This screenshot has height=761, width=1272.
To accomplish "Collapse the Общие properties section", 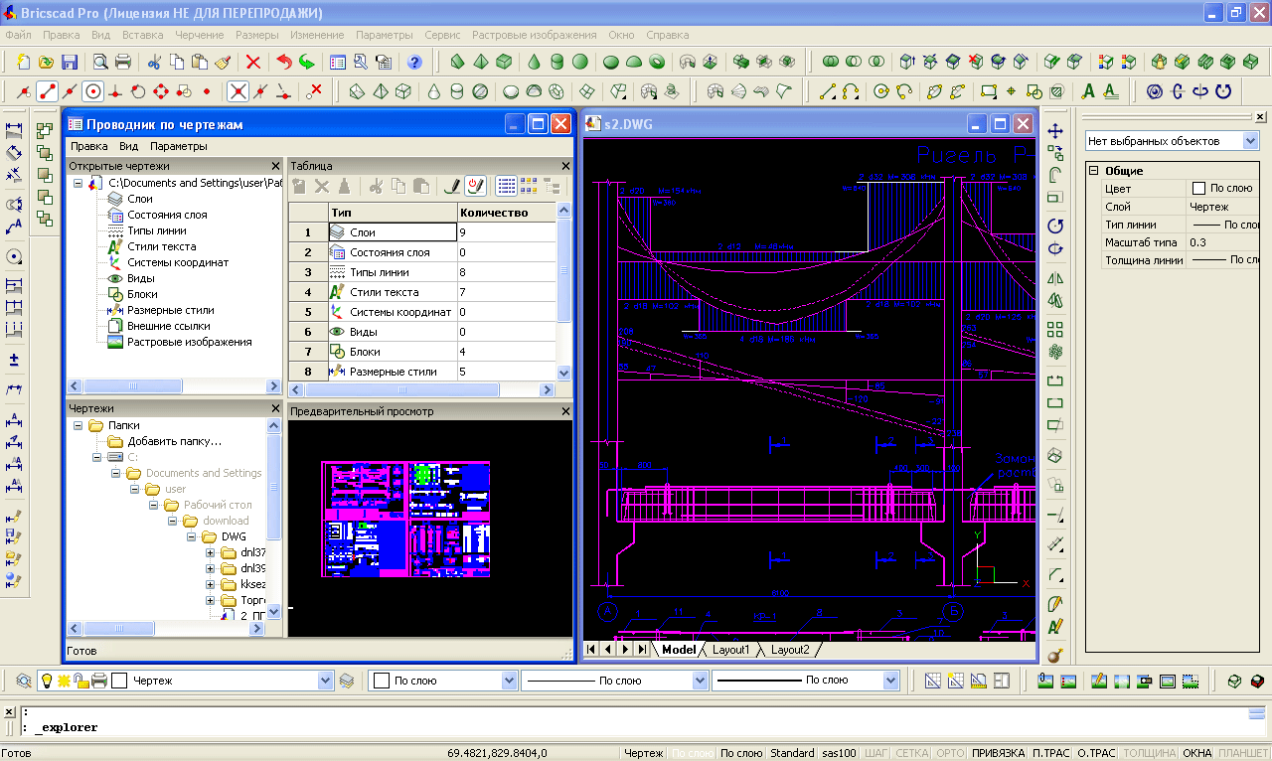I will point(1094,171).
